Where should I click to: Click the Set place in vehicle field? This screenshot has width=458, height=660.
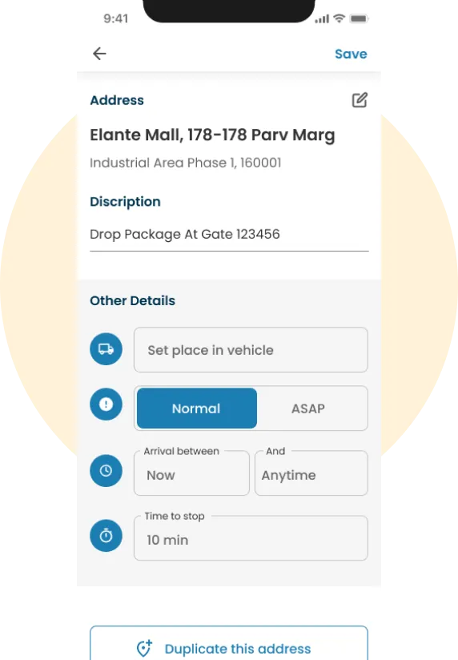pos(251,350)
